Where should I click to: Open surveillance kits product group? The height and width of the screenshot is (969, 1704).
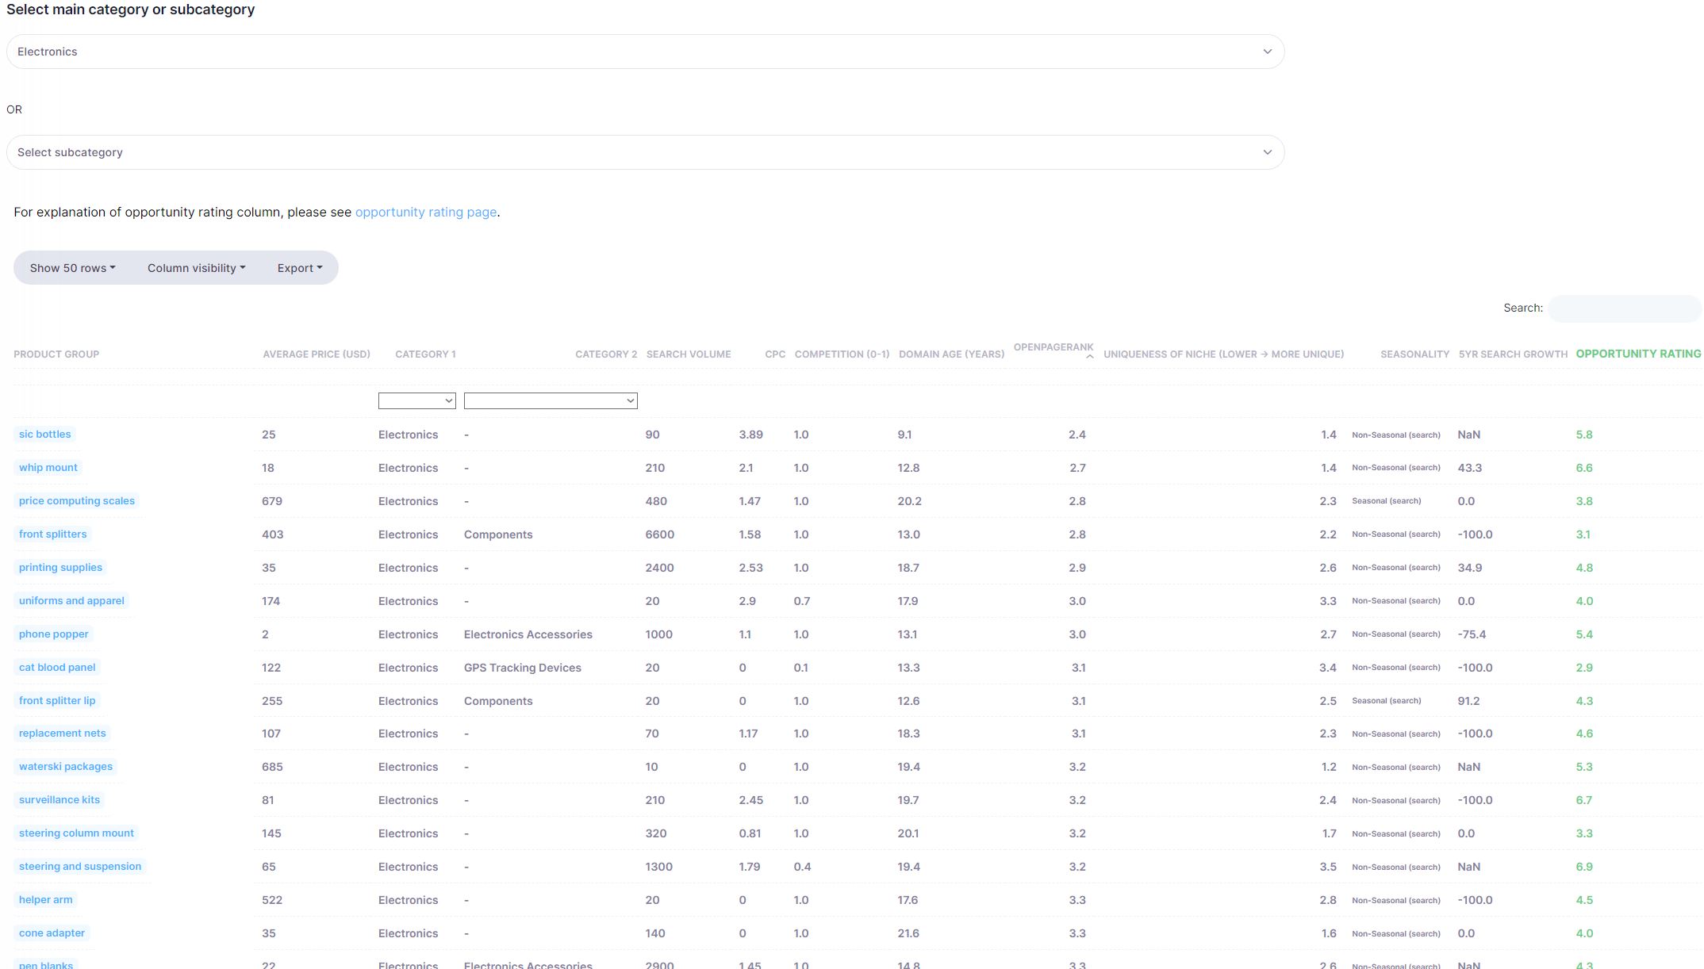pyautogui.click(x=59, y=800)
